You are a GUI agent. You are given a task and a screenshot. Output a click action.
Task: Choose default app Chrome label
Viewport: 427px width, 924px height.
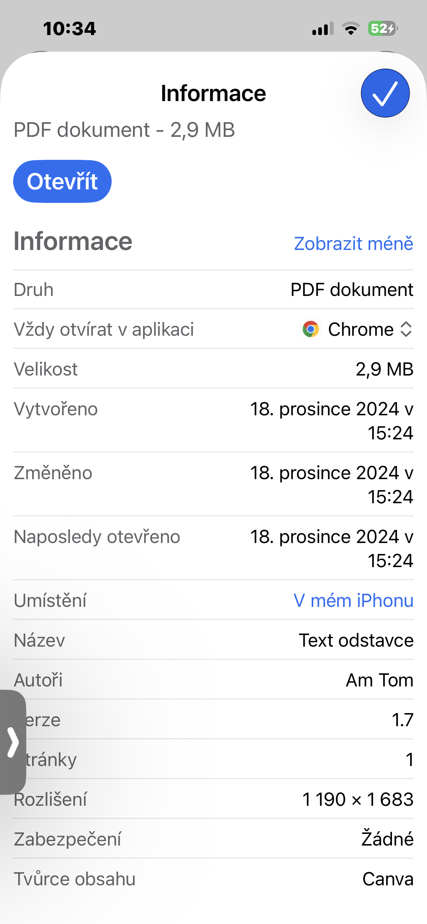[361, 329]
